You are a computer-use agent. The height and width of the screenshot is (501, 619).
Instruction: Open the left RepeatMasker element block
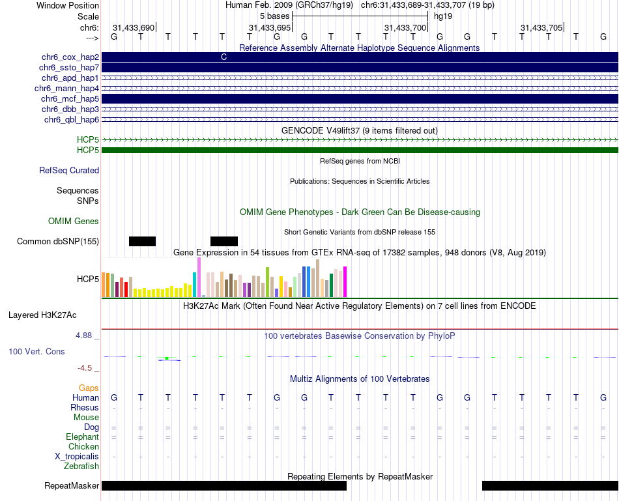(224, 485)
